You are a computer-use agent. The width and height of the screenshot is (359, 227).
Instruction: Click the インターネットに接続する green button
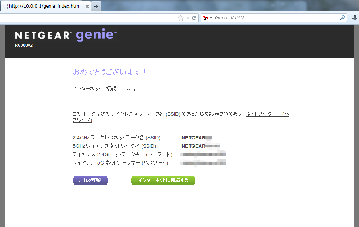tap(163, 180)
